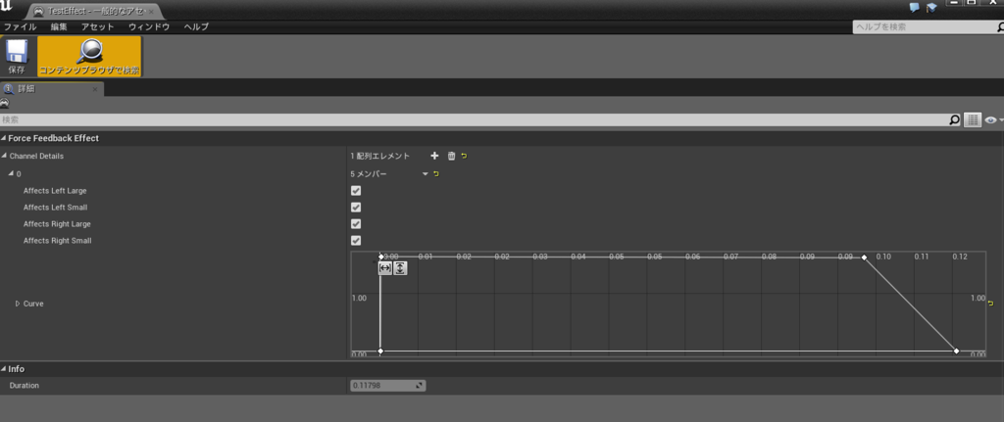Add a Channel Details array element
Screen dimensions: 1004x422
click(434, 156)
